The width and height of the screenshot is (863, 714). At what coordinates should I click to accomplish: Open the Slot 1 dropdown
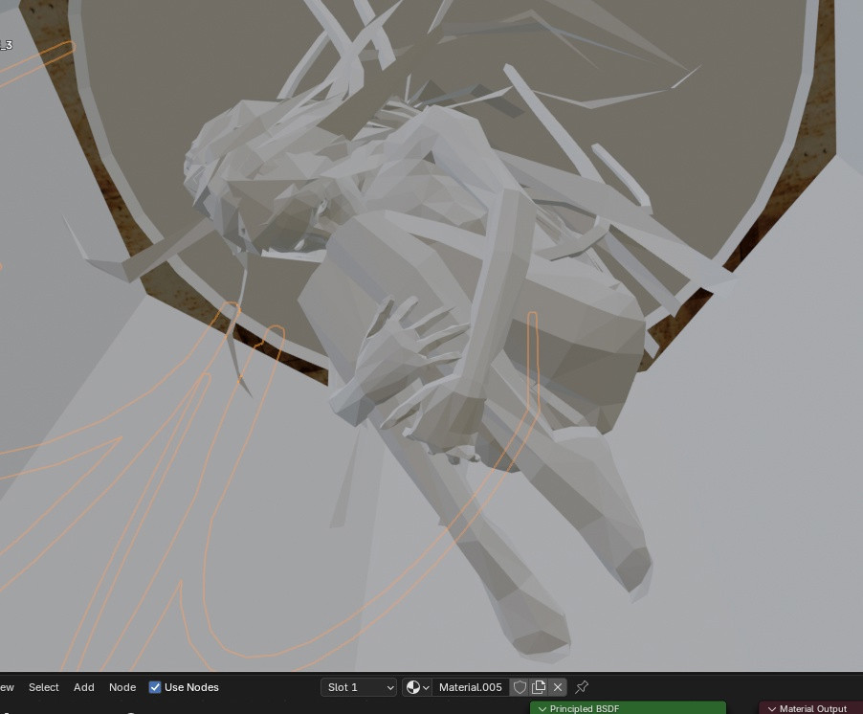point(359,687)
